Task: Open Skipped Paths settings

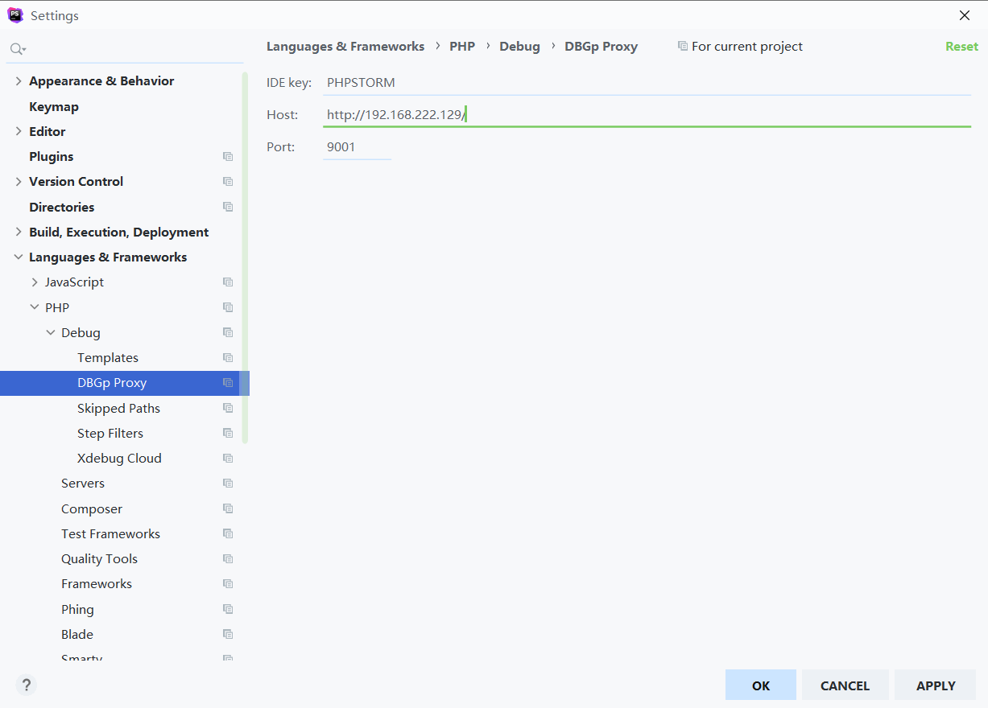Action: point(118,408)
